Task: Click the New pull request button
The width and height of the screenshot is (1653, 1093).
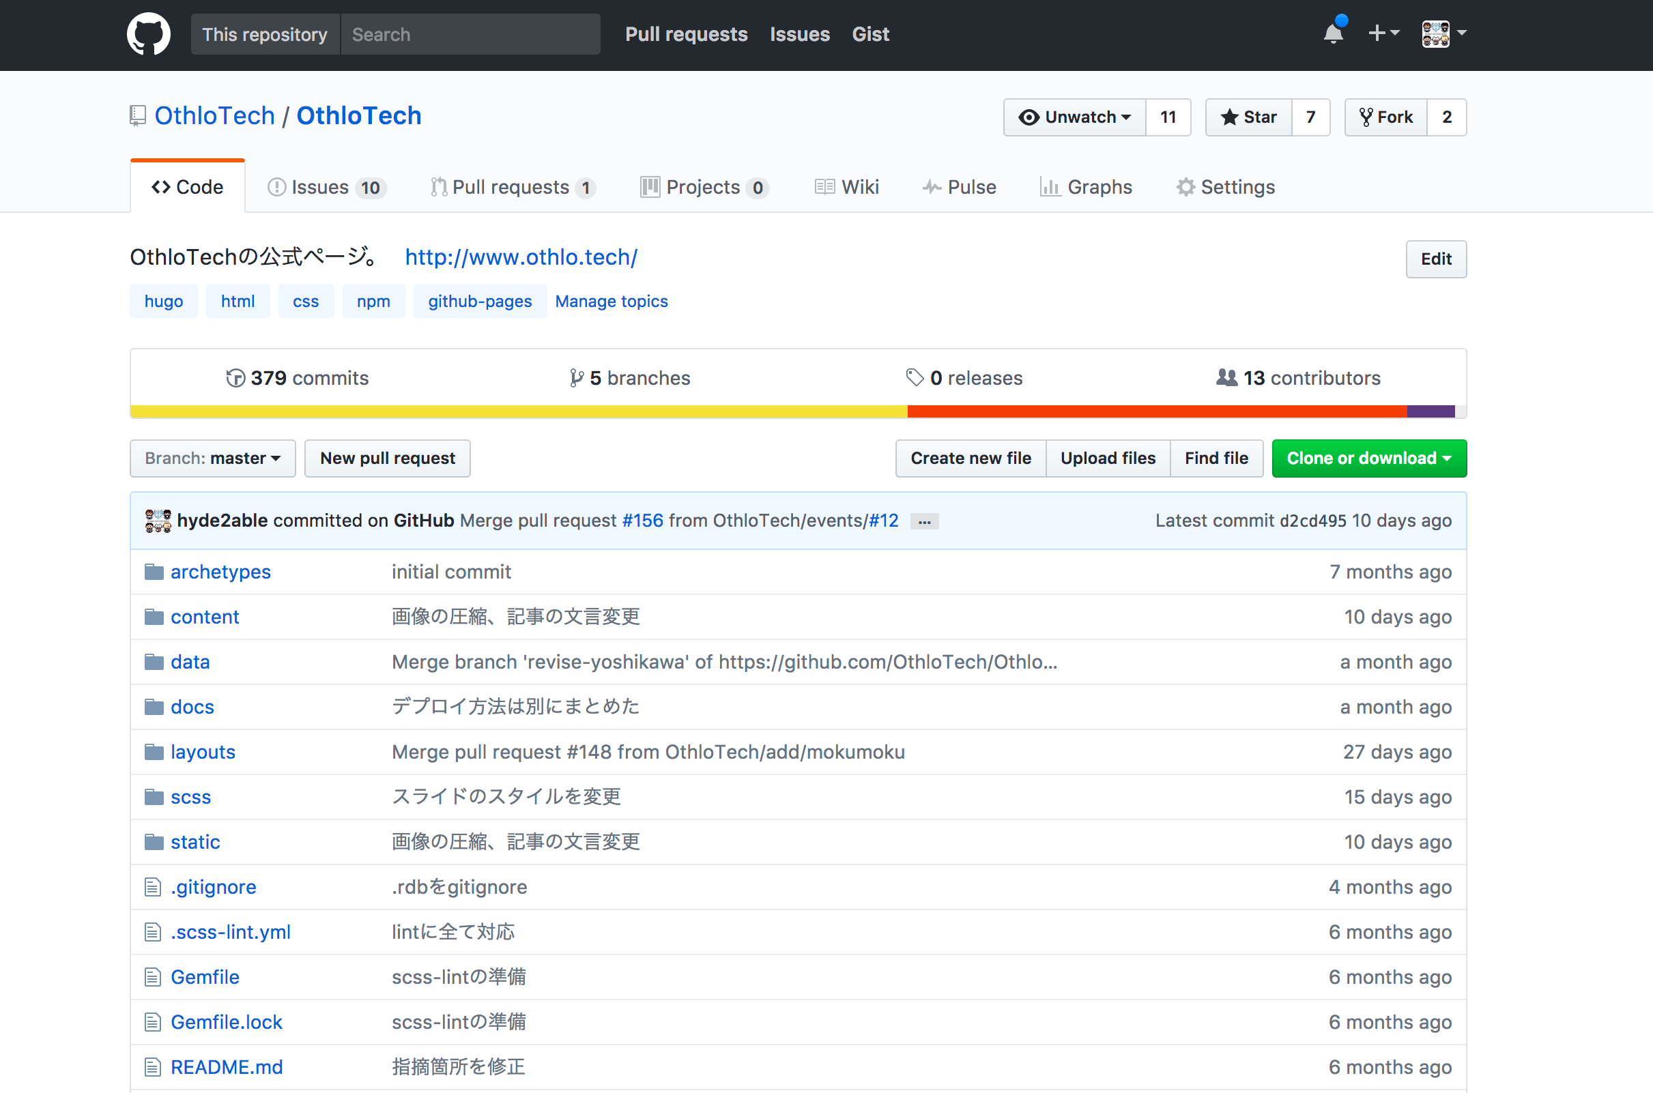Action: tap(388, 458)
